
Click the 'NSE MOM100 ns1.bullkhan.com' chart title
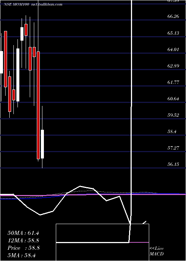(x=33, y=4)
